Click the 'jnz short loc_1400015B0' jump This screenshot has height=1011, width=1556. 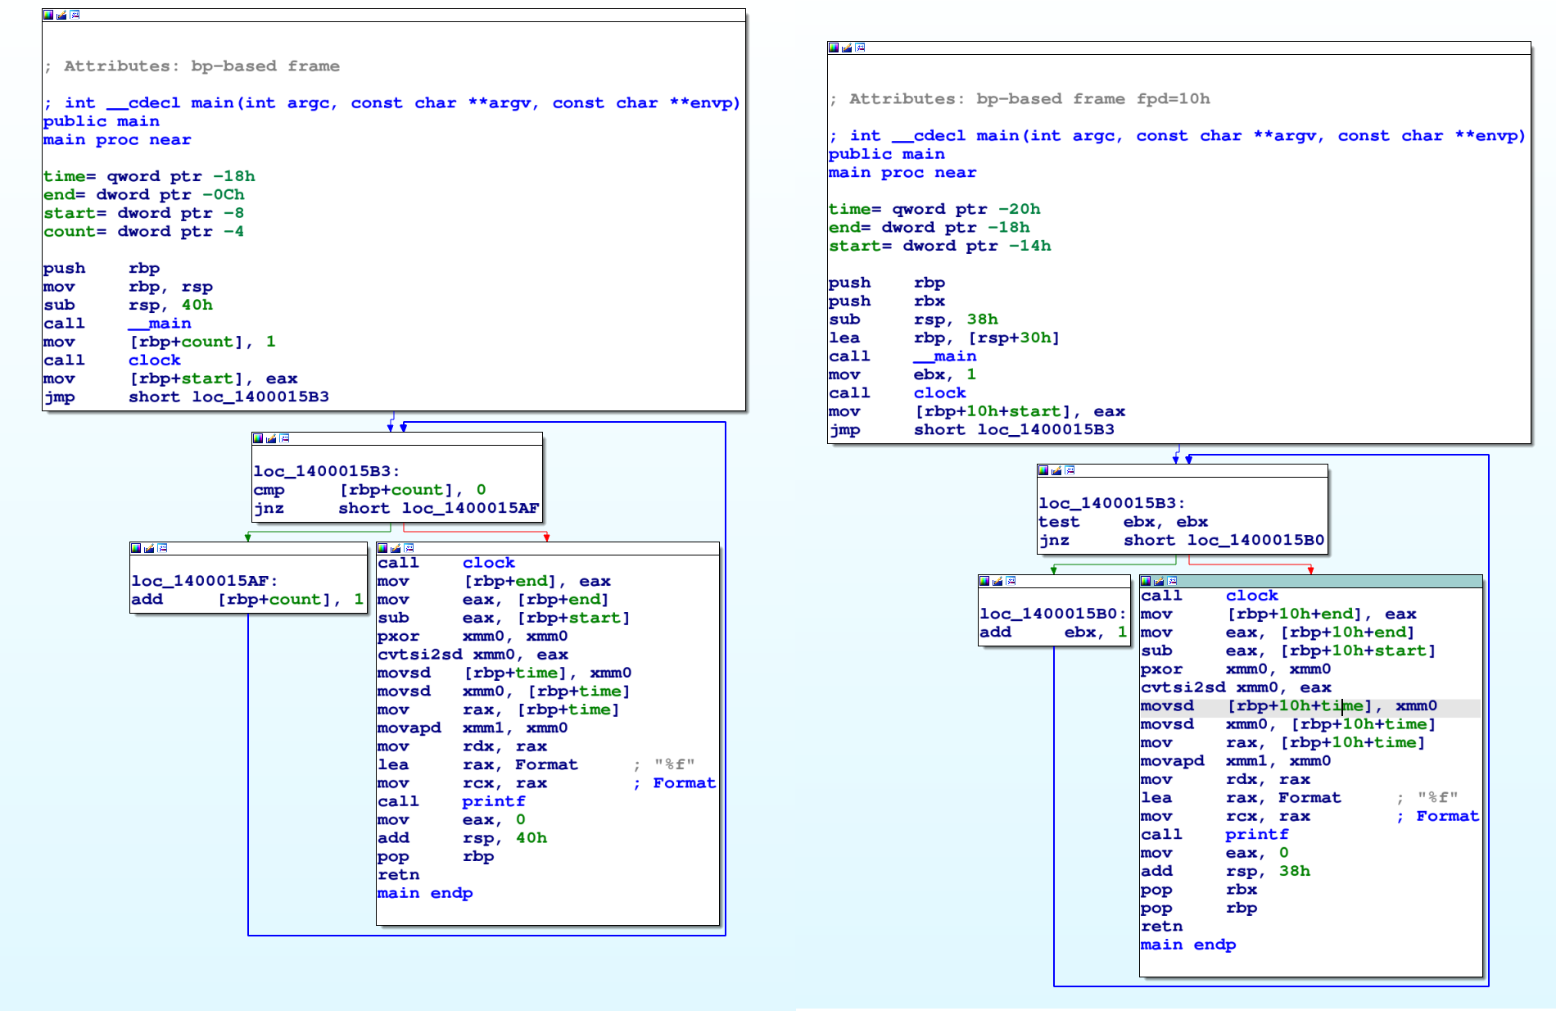pyautogui.click(x=1182, y=540)
